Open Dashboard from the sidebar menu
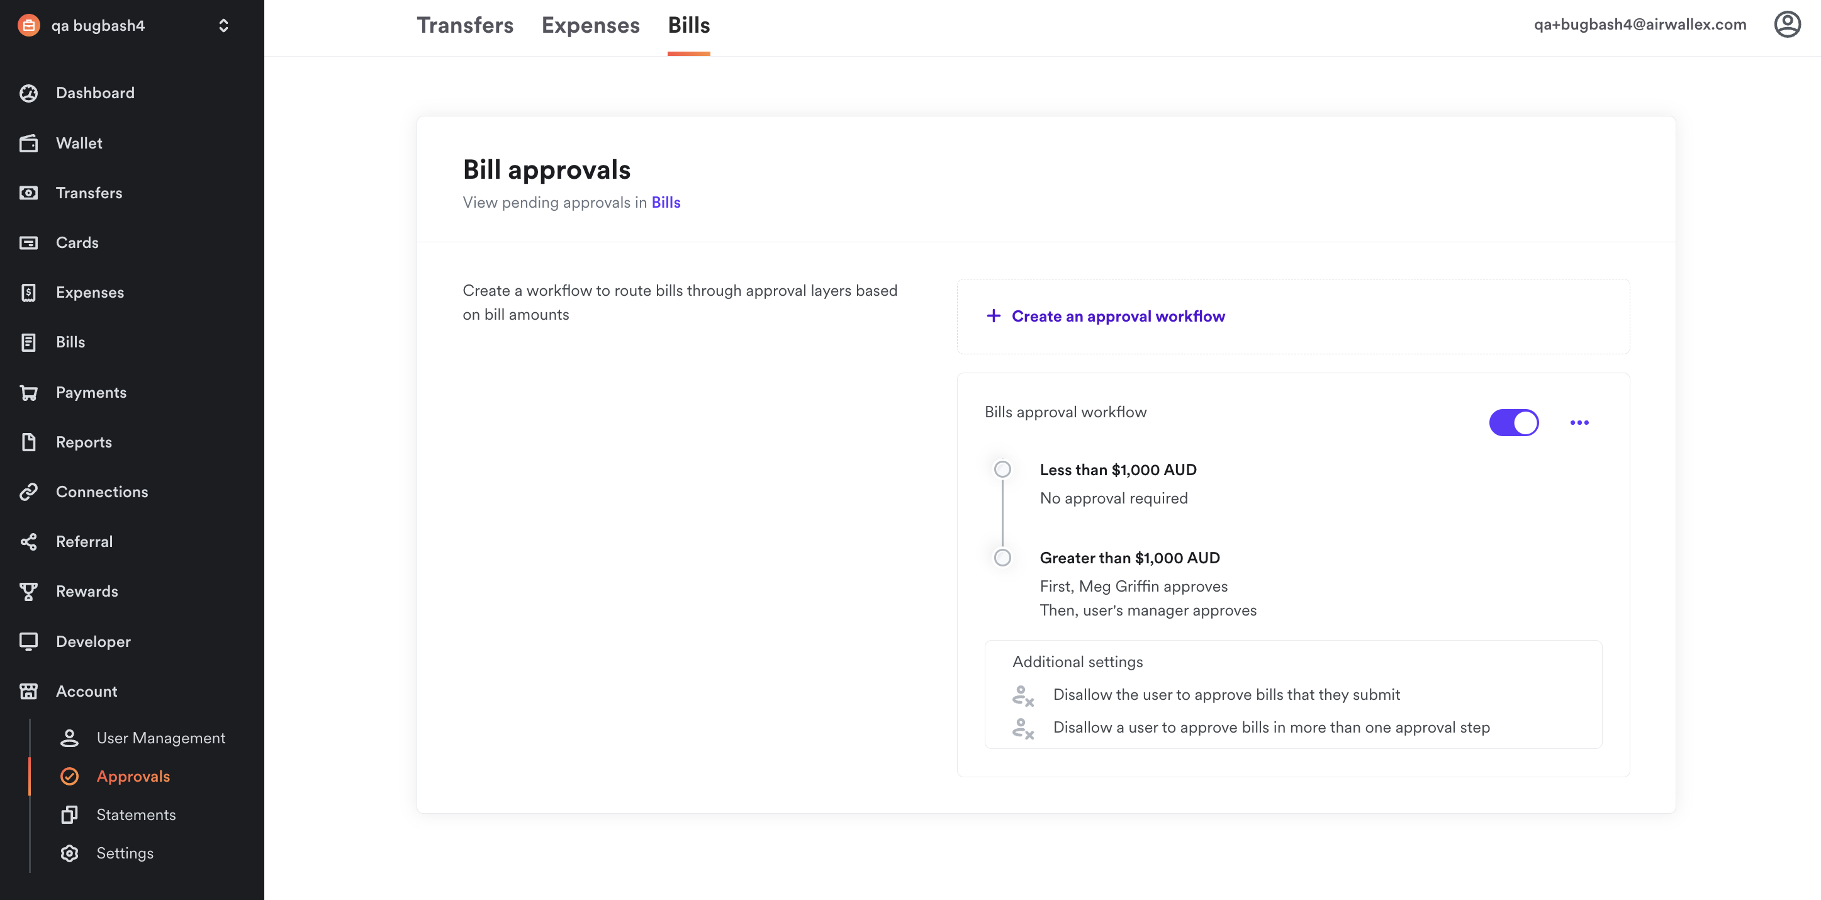Screen dimensions: 1821x900 tap(96, 93)
